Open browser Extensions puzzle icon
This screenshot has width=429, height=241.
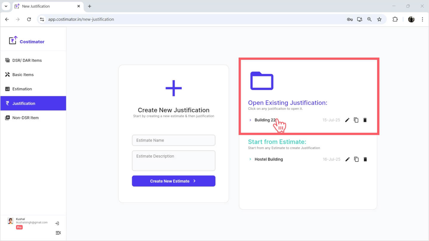coord(395,19)
